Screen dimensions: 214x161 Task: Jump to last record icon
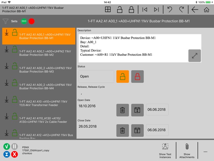click(156, 9)
